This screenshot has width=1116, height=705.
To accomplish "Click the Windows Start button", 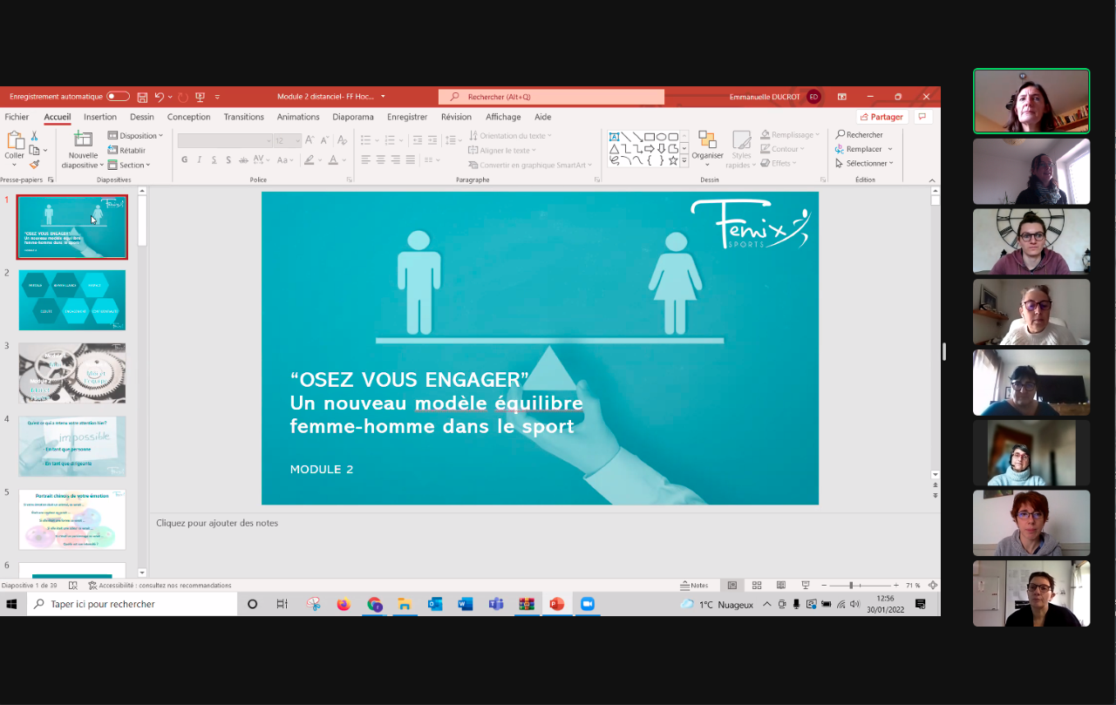I will pyautogui.click(x=12, y=604).
